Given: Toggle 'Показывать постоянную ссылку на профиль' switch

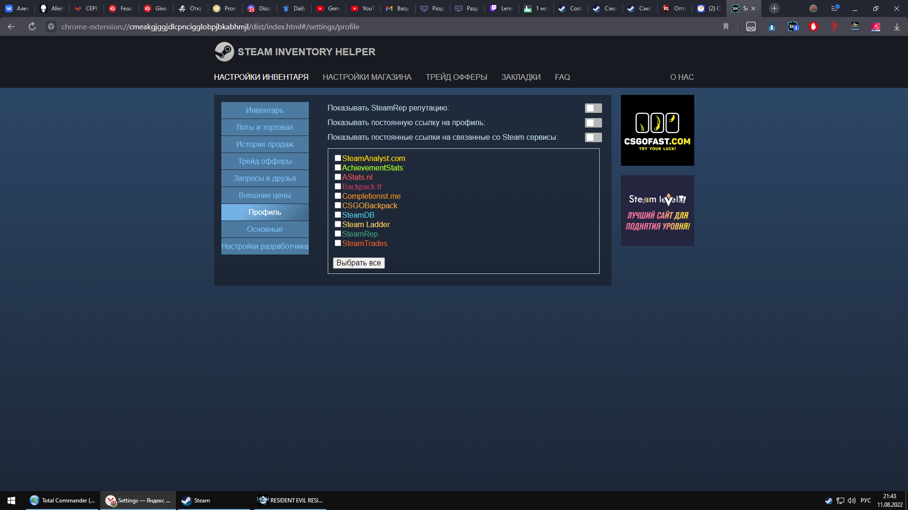Looking at the screenshot, I should pos(593,123).
